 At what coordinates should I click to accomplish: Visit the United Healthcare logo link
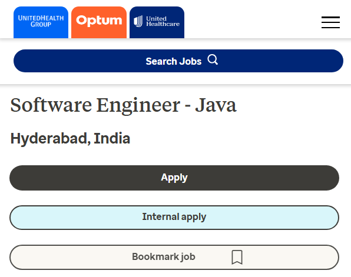tap(157, 22)
